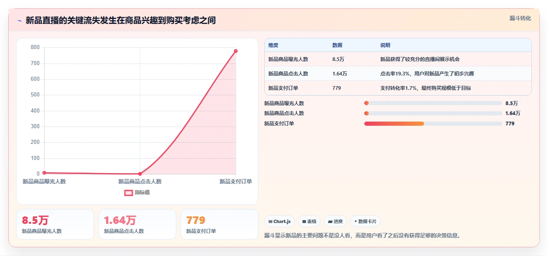Click the 新品商品曝光人数 progress bar
This screenshot has height=256, width=548.
click(x=433, y=103)
